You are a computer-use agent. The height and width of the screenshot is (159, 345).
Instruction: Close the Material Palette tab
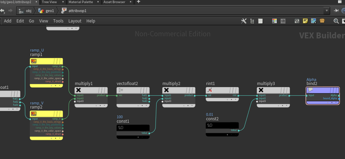[98, 2]
